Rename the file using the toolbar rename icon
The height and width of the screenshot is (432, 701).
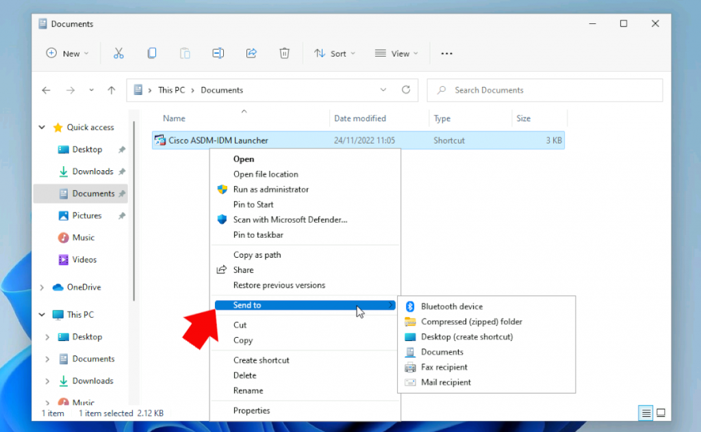[218, 53]
